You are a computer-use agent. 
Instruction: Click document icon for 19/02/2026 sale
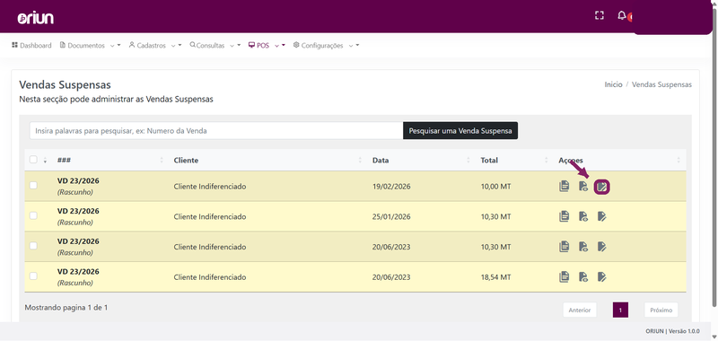point(565,187)
